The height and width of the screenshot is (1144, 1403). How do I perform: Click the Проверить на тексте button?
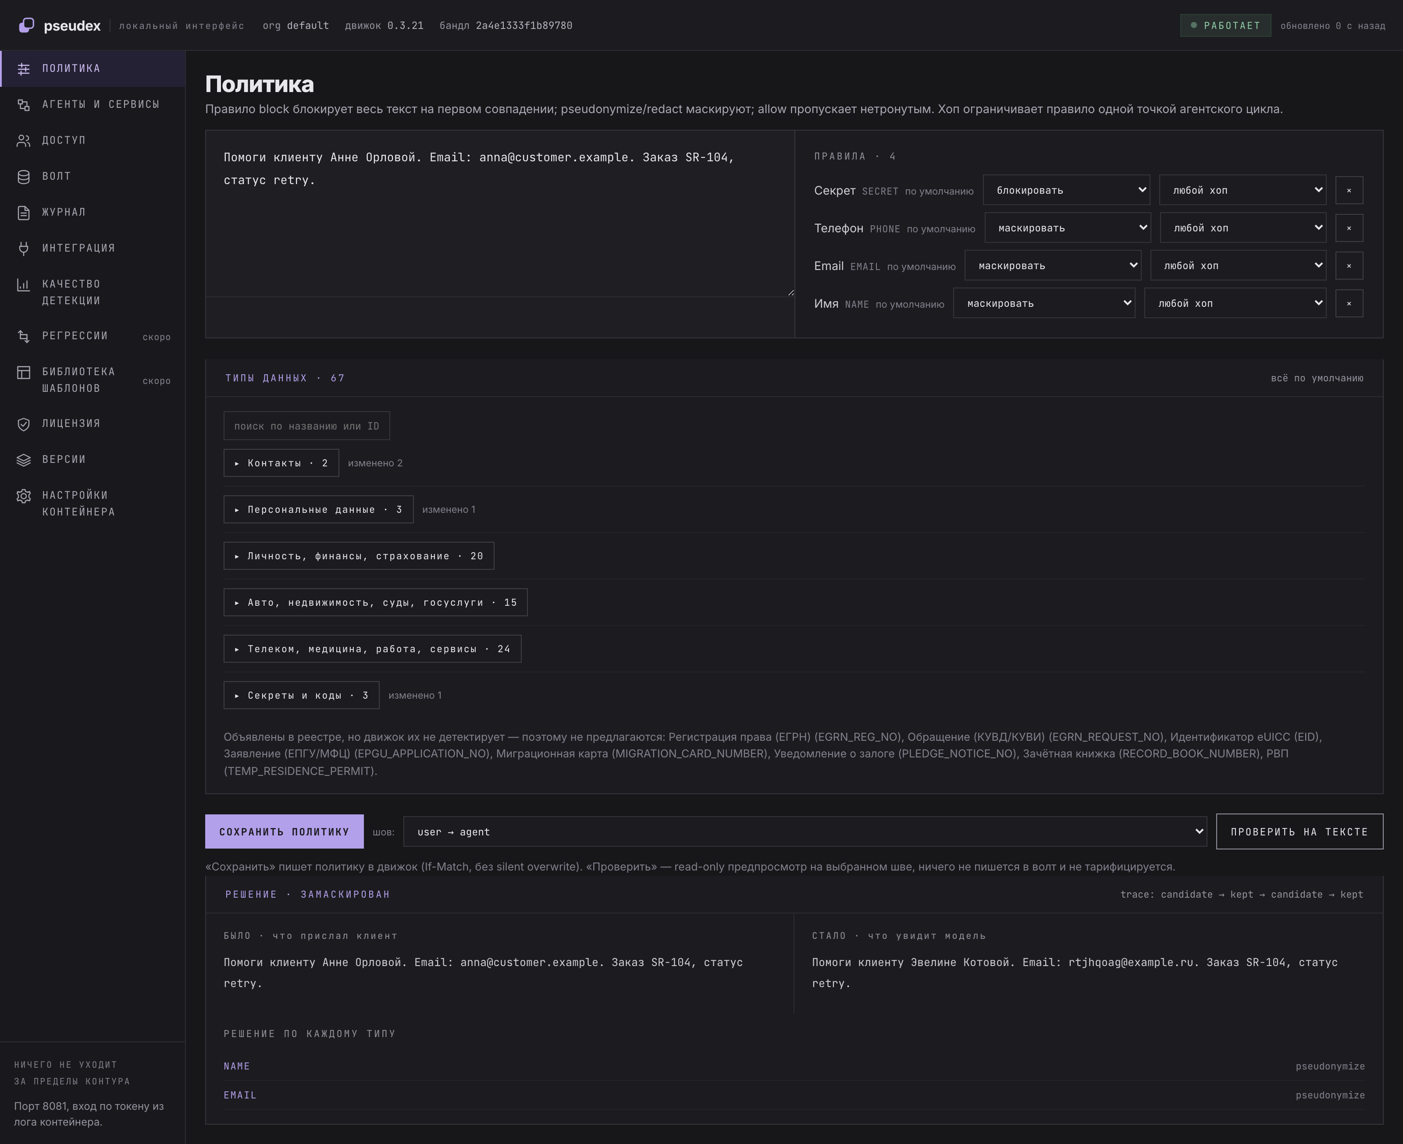tap(1299, 831)
